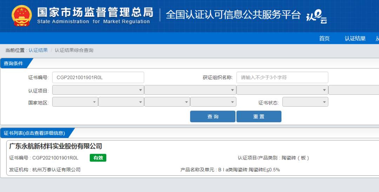Click the 查询 search button

pos(213,117)
